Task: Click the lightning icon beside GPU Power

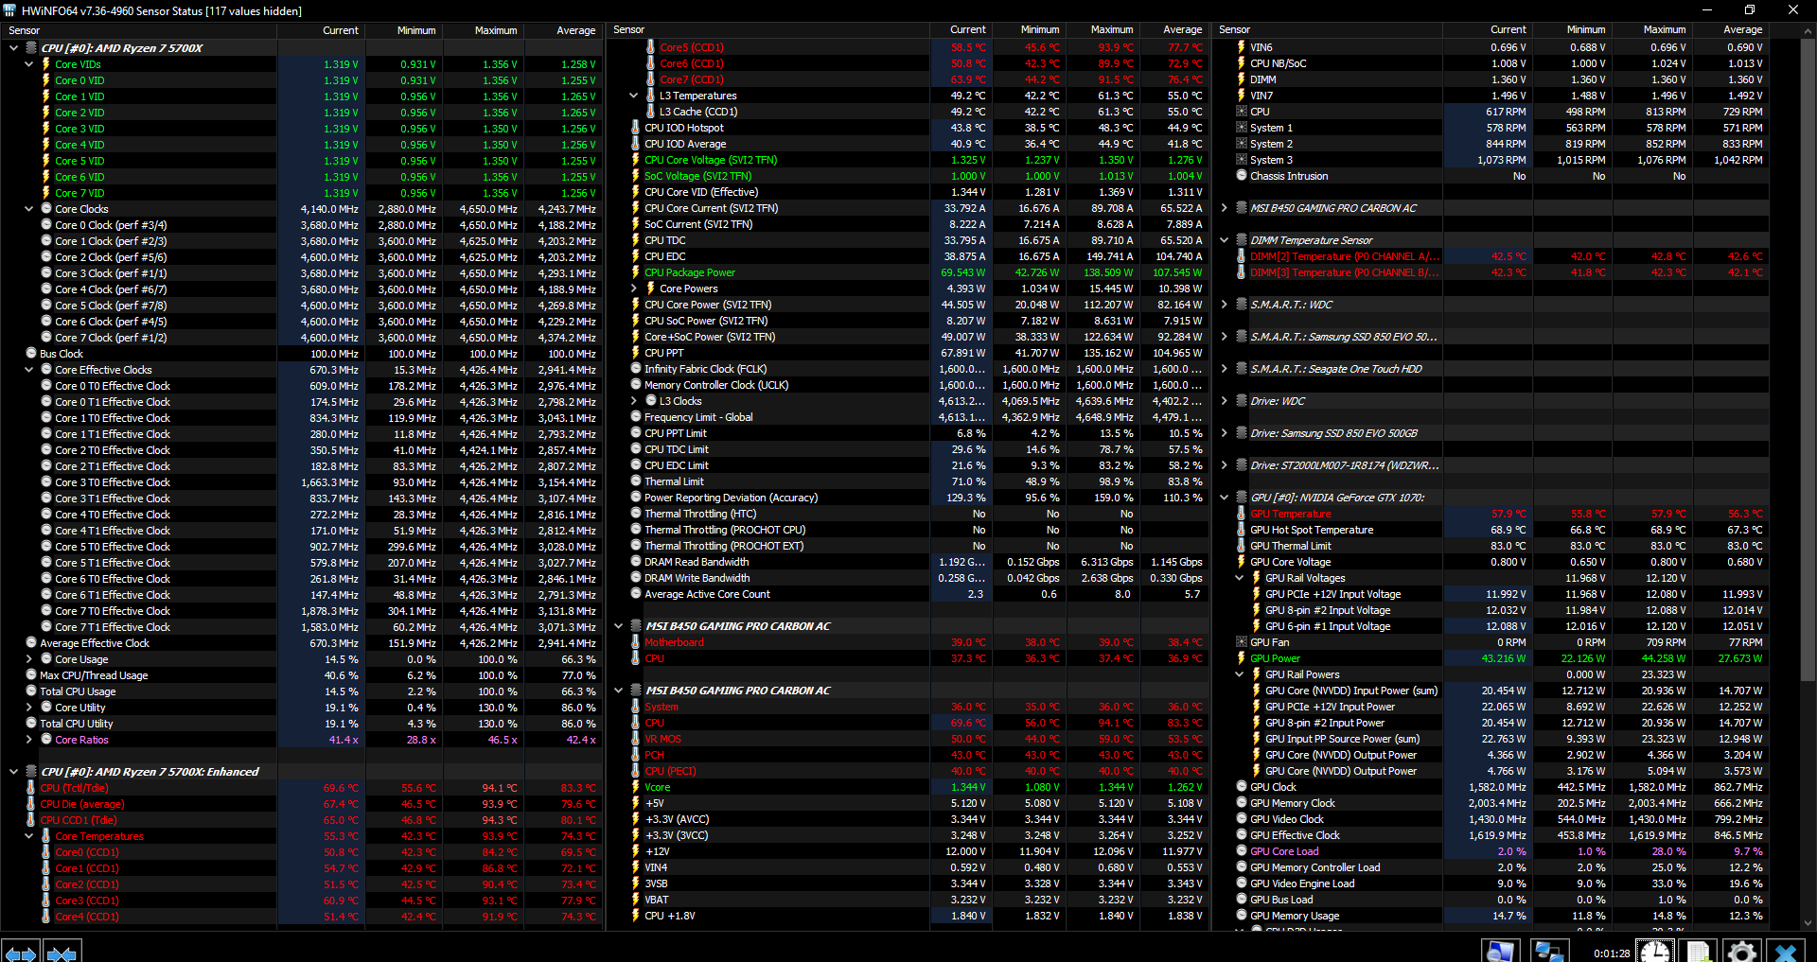Action: [x=1241, y=658]
